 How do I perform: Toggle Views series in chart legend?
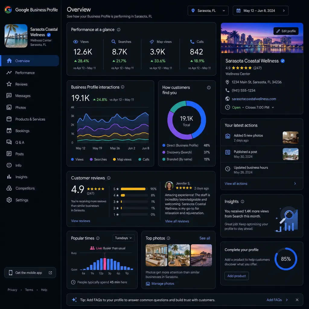(x=77, y=159)
